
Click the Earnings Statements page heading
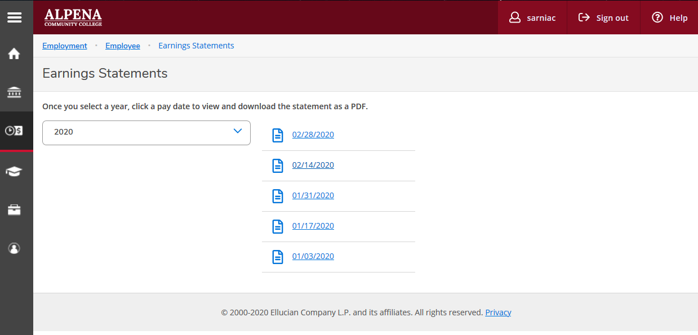[x=105, y=73]
